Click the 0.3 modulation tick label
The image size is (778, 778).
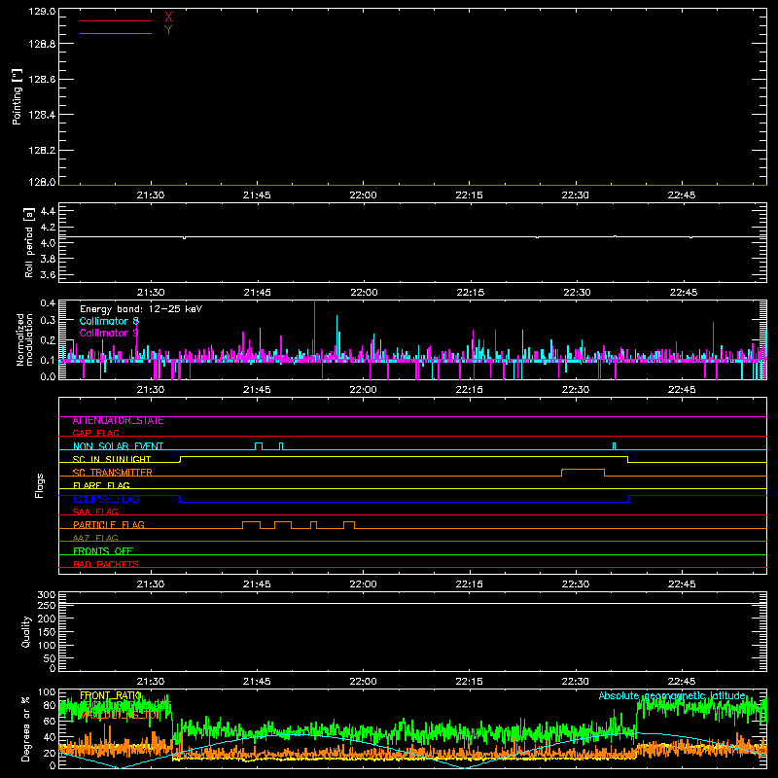48,320
